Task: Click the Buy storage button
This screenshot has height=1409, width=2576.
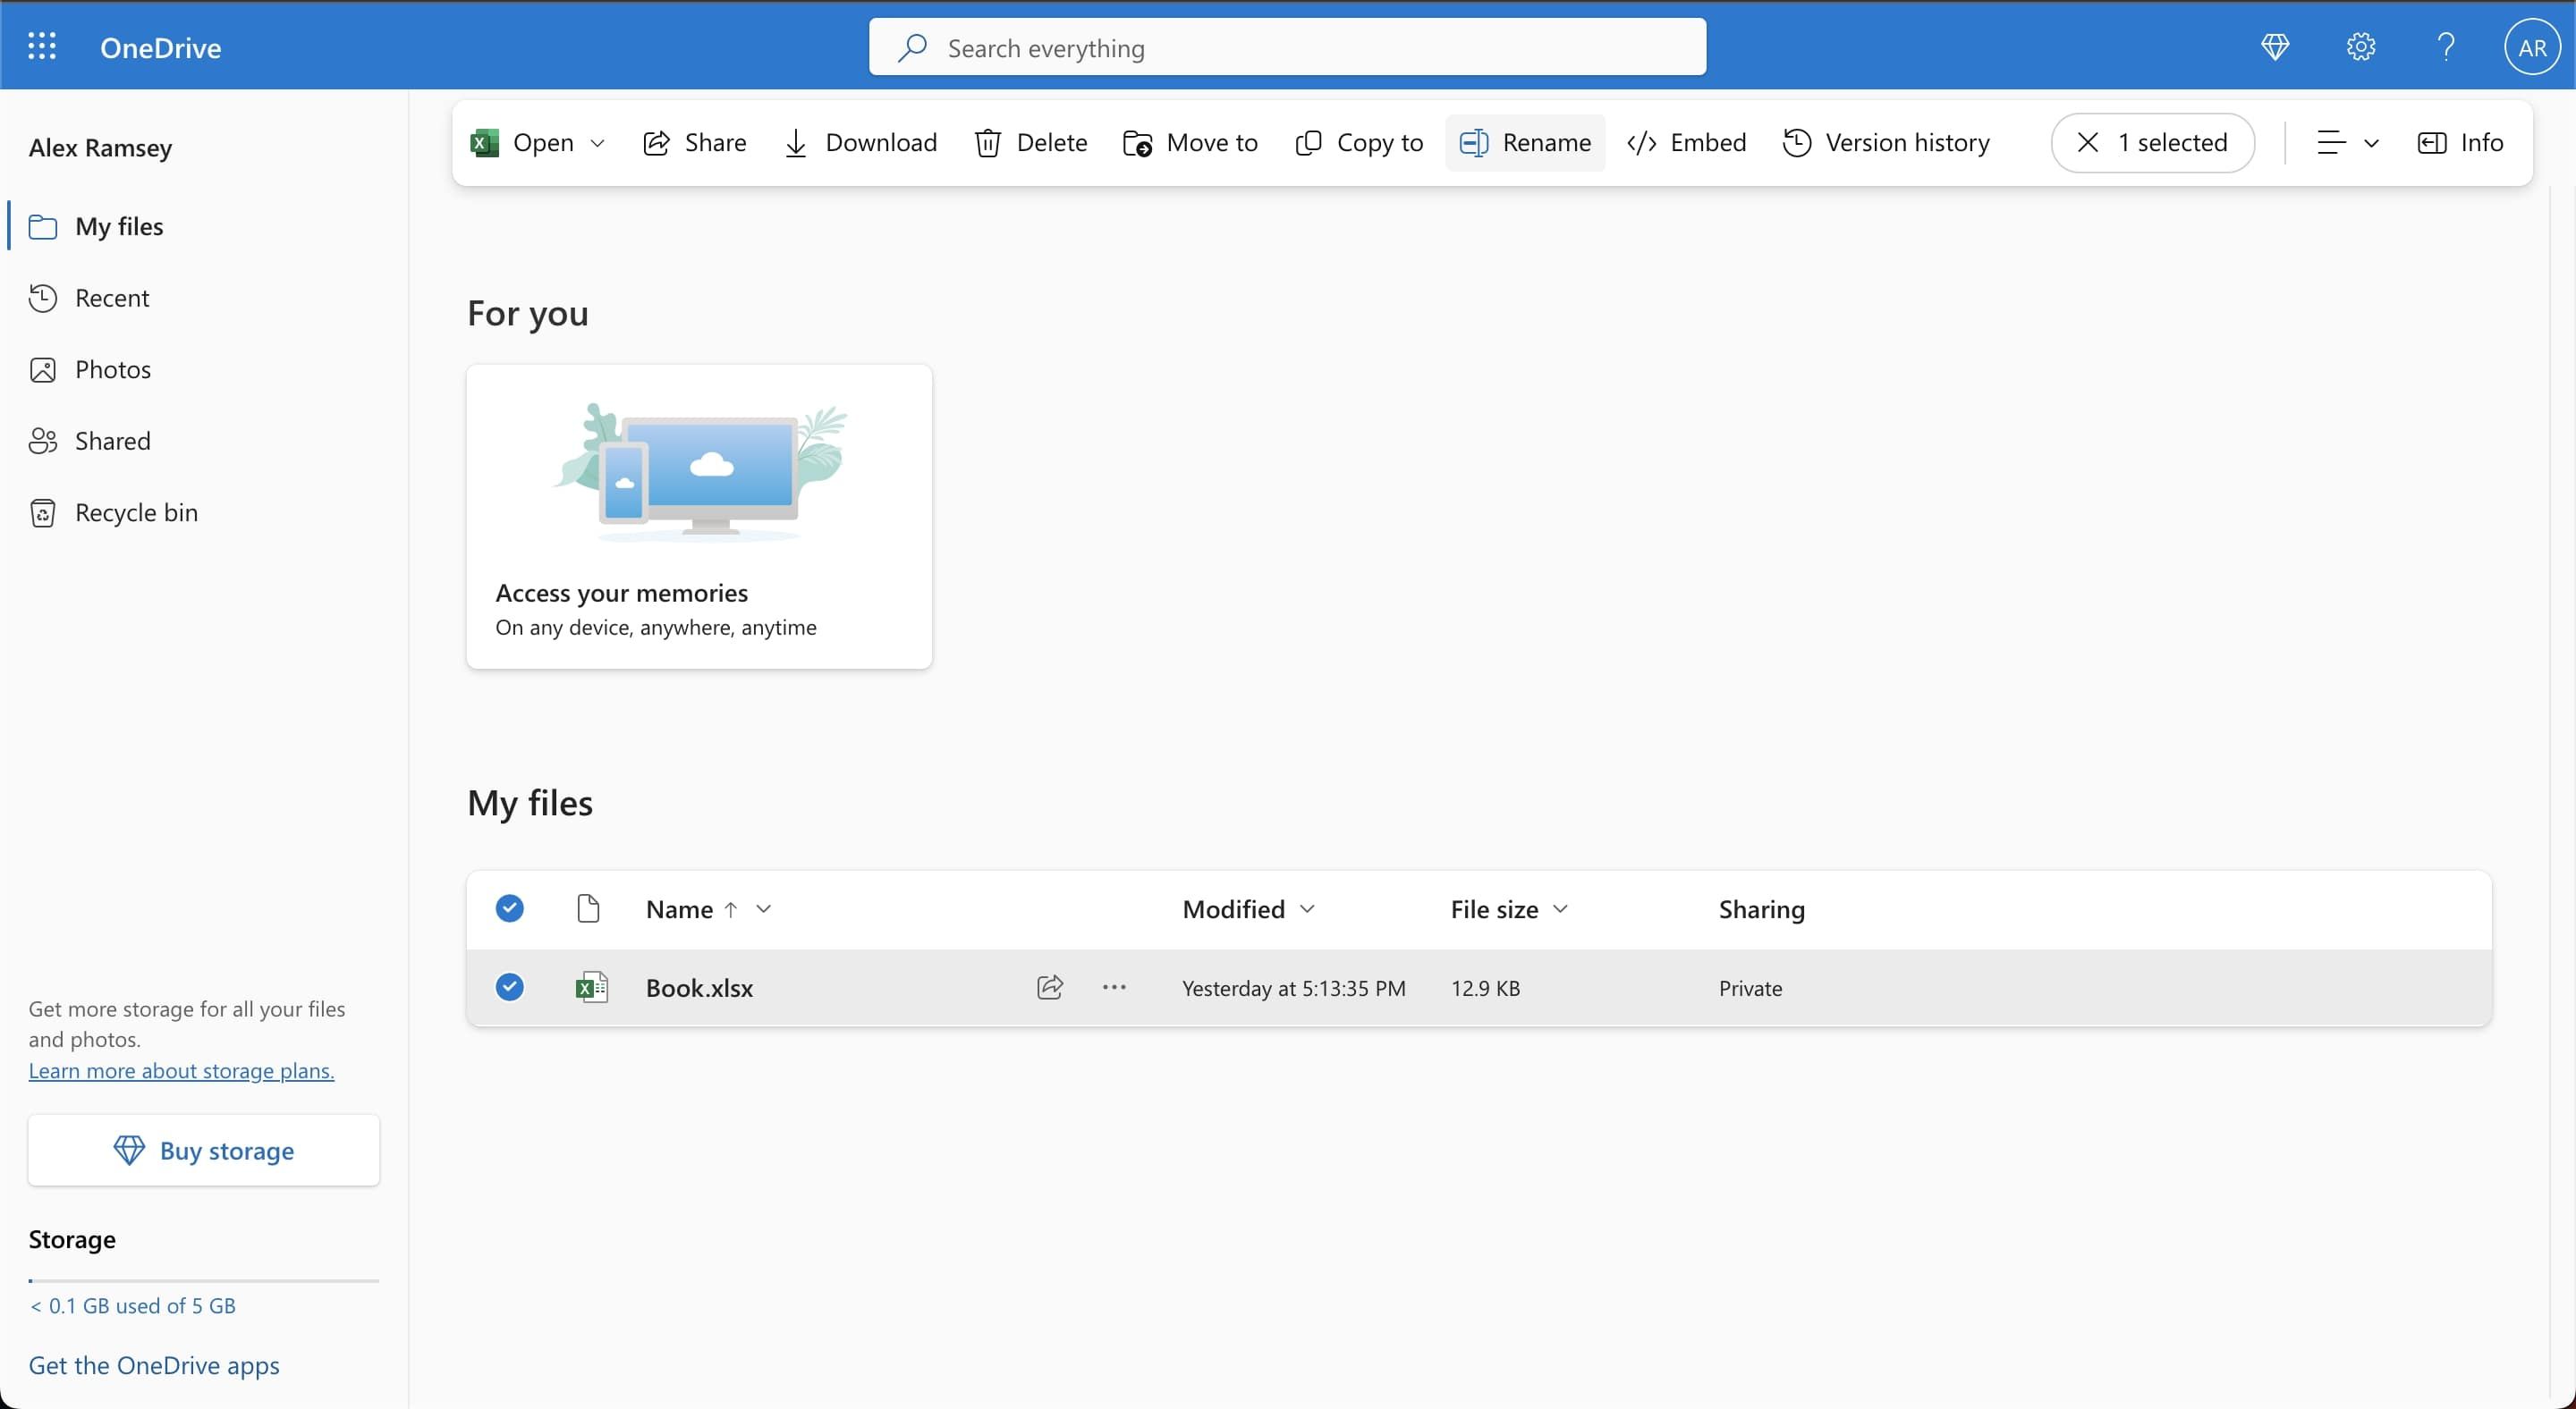Action: 203,1151
